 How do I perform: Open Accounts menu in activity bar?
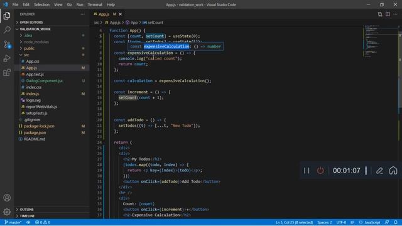pyautogui.click(x=7, y=198)
